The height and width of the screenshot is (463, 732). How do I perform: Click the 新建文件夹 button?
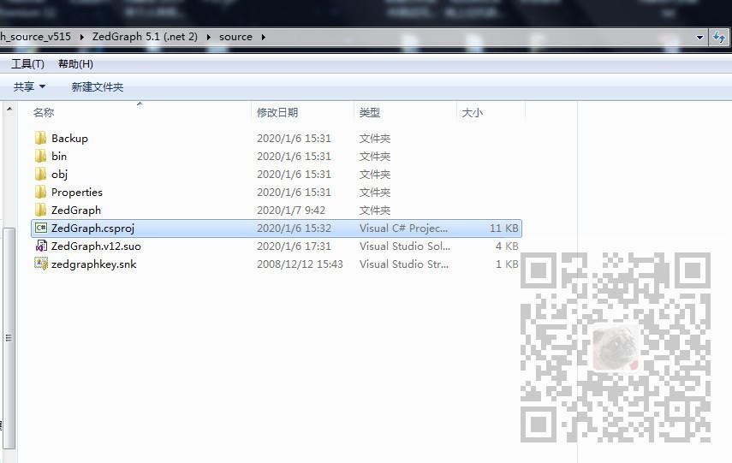click(x=97, y=86)
